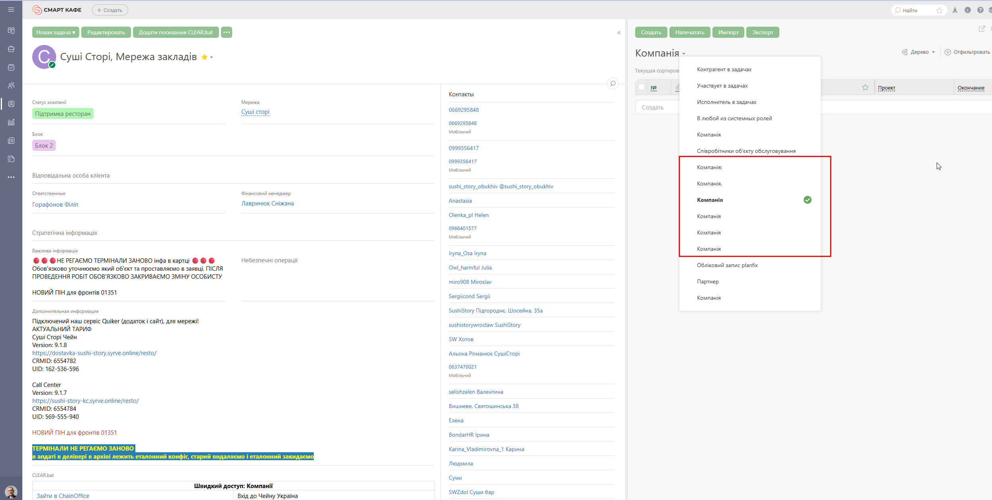Click the three-dots more actions button
992x500 pixels.
[x=227, y=32]
